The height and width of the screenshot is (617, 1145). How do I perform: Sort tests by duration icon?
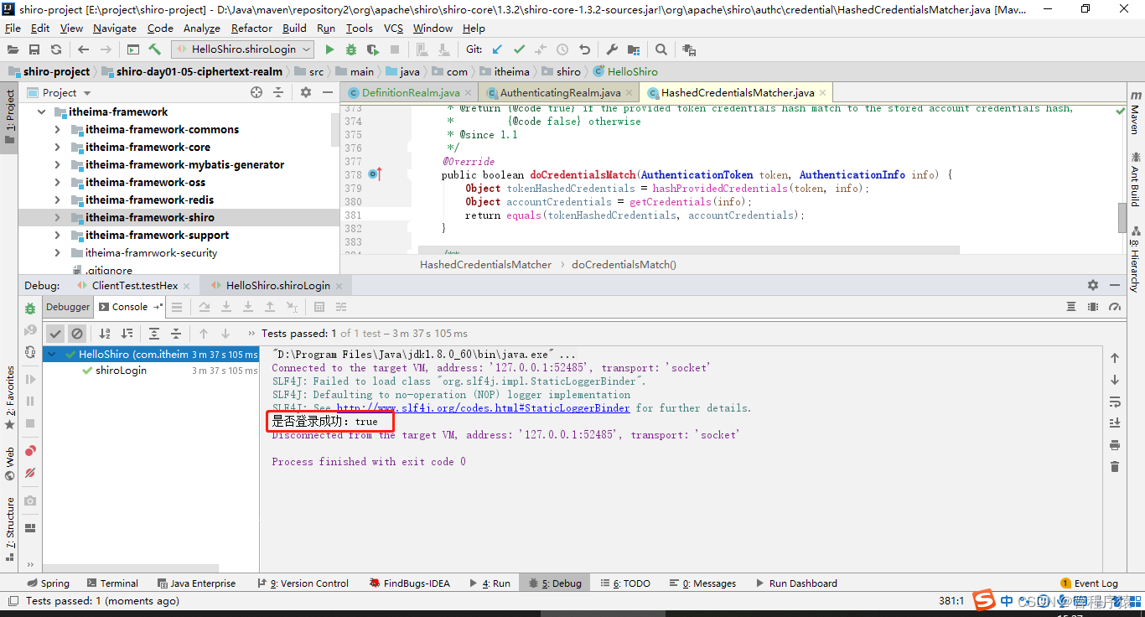click(x=127, y=334)
